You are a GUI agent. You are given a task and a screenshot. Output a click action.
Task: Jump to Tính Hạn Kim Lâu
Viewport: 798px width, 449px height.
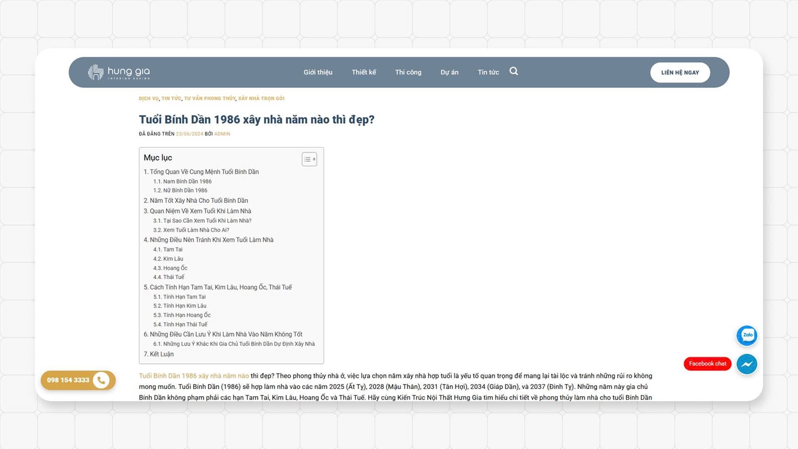point(180,306)
